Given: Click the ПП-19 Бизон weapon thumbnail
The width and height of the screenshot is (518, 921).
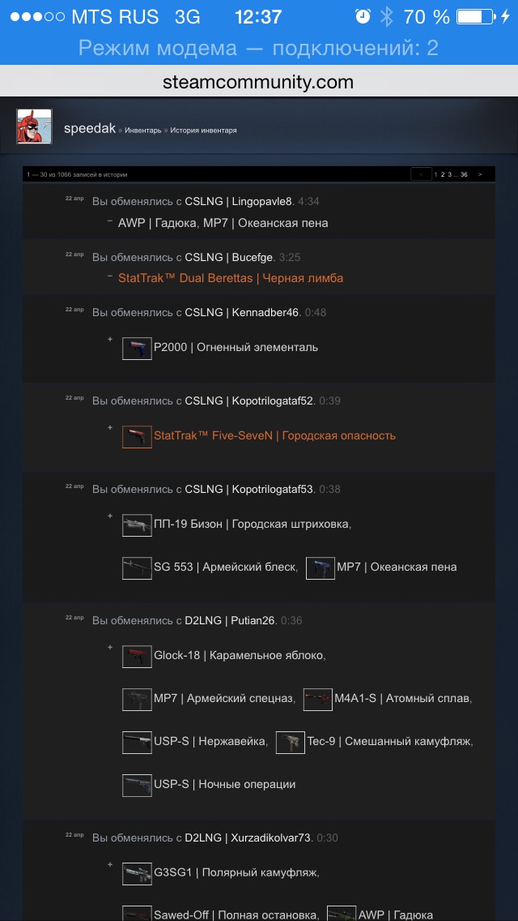Looking at the screenshot, I should [137, 525].
